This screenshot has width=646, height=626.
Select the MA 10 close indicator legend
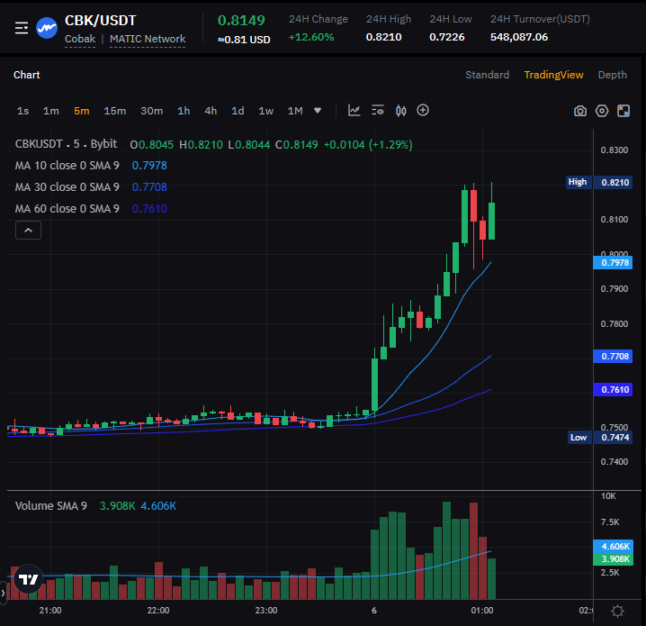click(67, 166)
